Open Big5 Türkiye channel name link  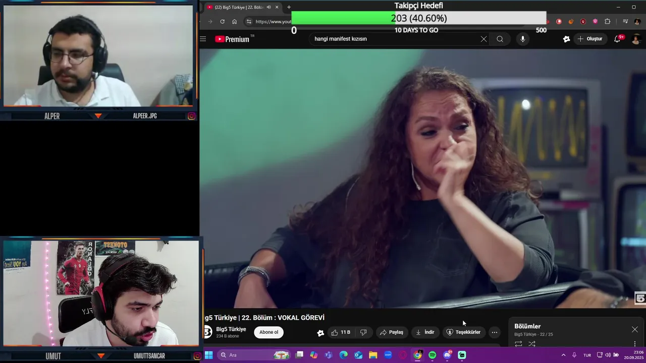coord(231,329)
